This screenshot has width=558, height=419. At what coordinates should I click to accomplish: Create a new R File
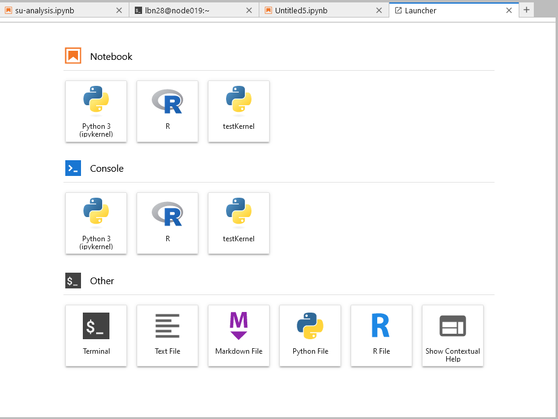(x=381, y=336)
